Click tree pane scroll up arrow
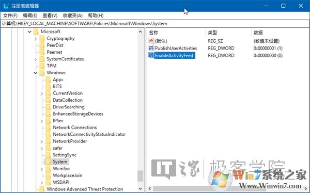This screenshot has width=310, height=193. pyautogui.click(x=141, y=31)
